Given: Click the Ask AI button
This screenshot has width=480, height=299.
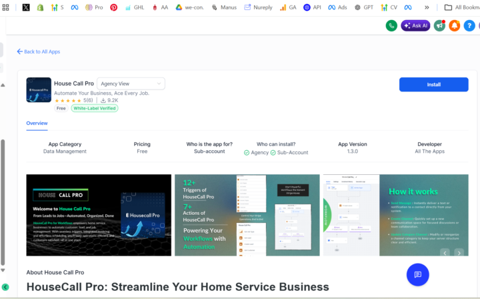Looking at the screenshot, I should click(x=415, y=26).
